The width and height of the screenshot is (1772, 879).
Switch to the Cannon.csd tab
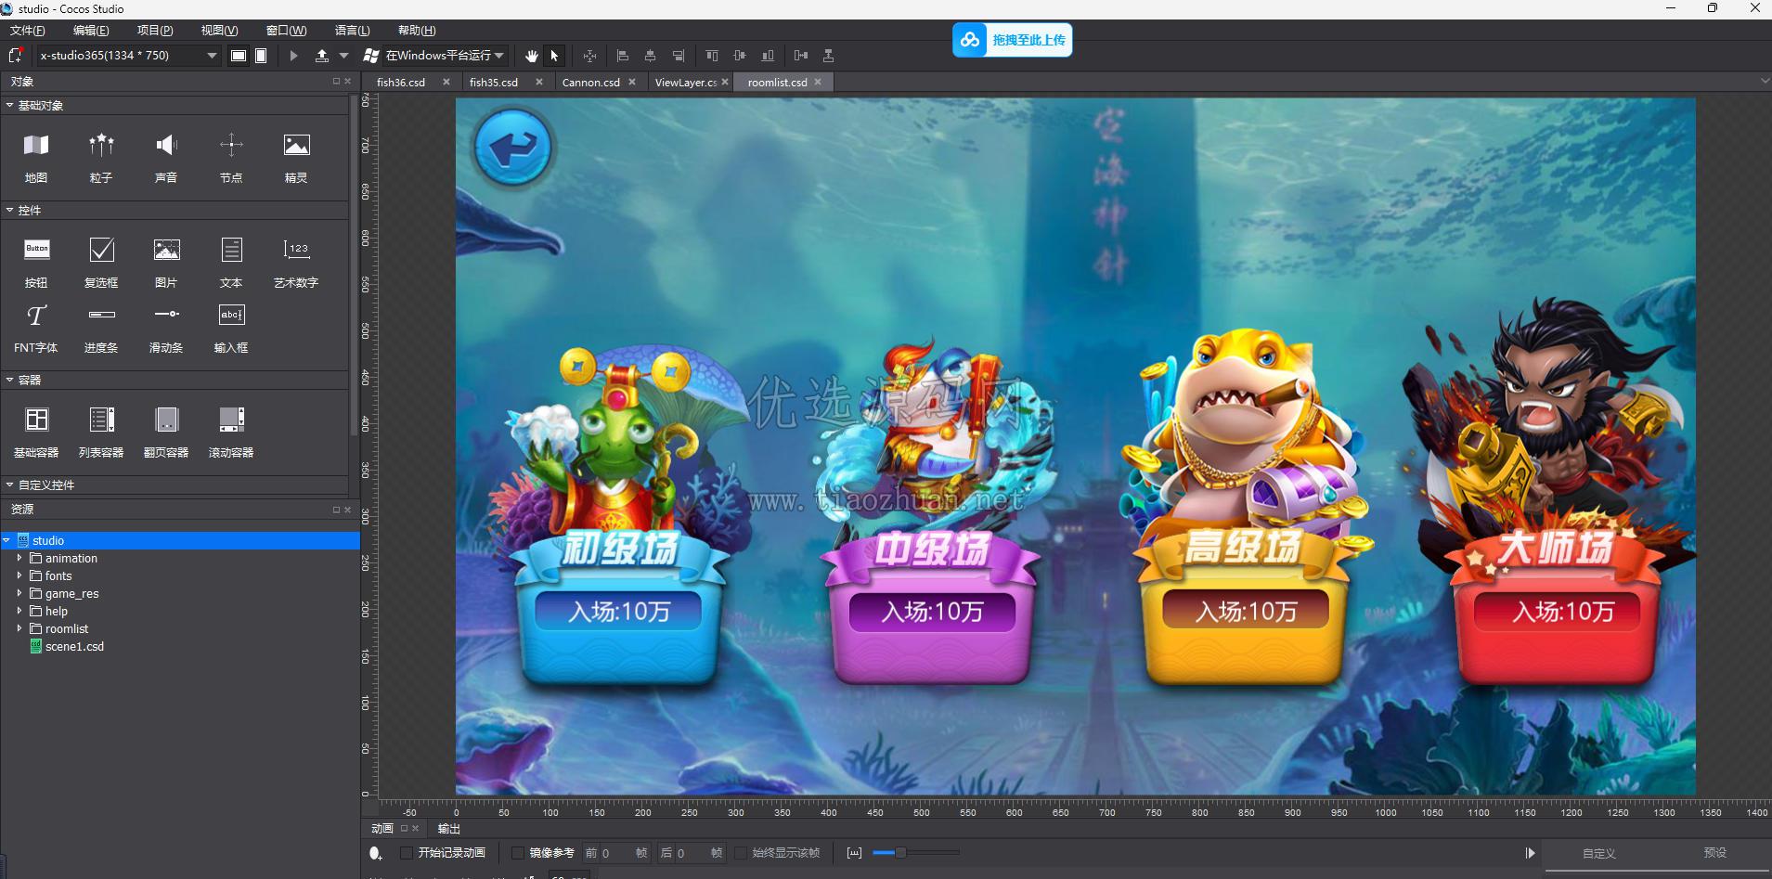pyautogui.click(x=591, y=83)
